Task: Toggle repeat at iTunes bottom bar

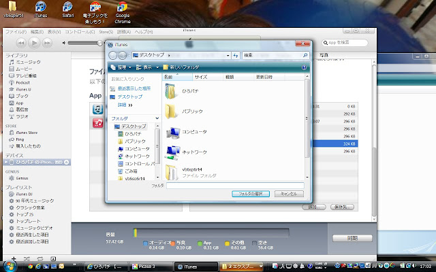Action: (40, 258)
